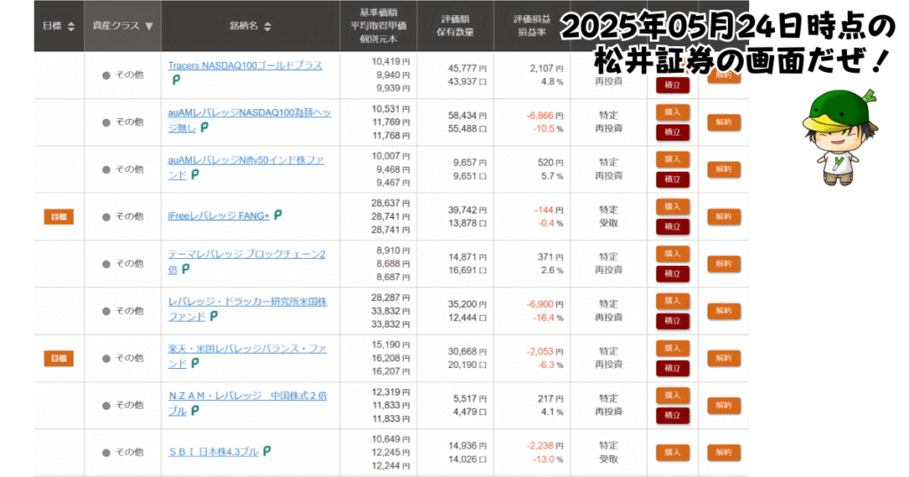
Task: Click 積立 for iFreeレバレッジ FANG+
Action: coord(673,226)
